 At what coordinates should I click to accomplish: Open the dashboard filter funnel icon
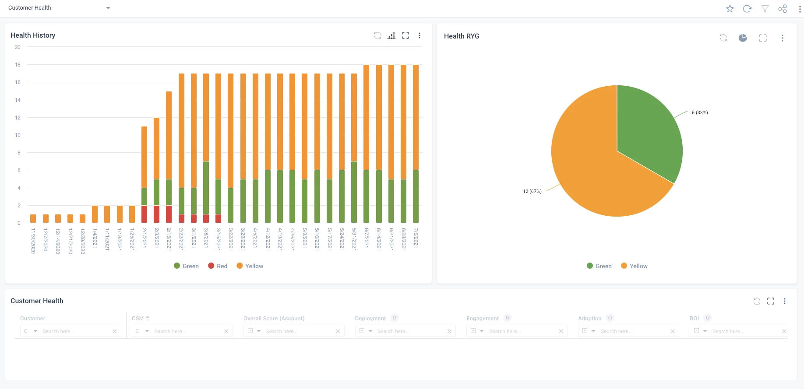point(765,9)
